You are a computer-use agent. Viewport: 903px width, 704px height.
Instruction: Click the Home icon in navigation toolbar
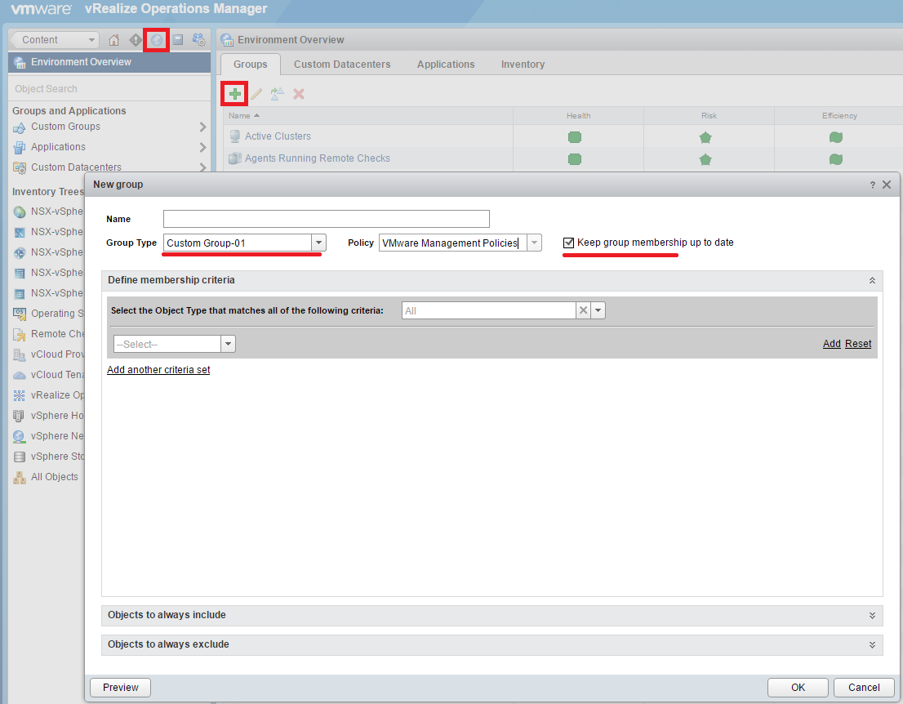tap(114, 40)
